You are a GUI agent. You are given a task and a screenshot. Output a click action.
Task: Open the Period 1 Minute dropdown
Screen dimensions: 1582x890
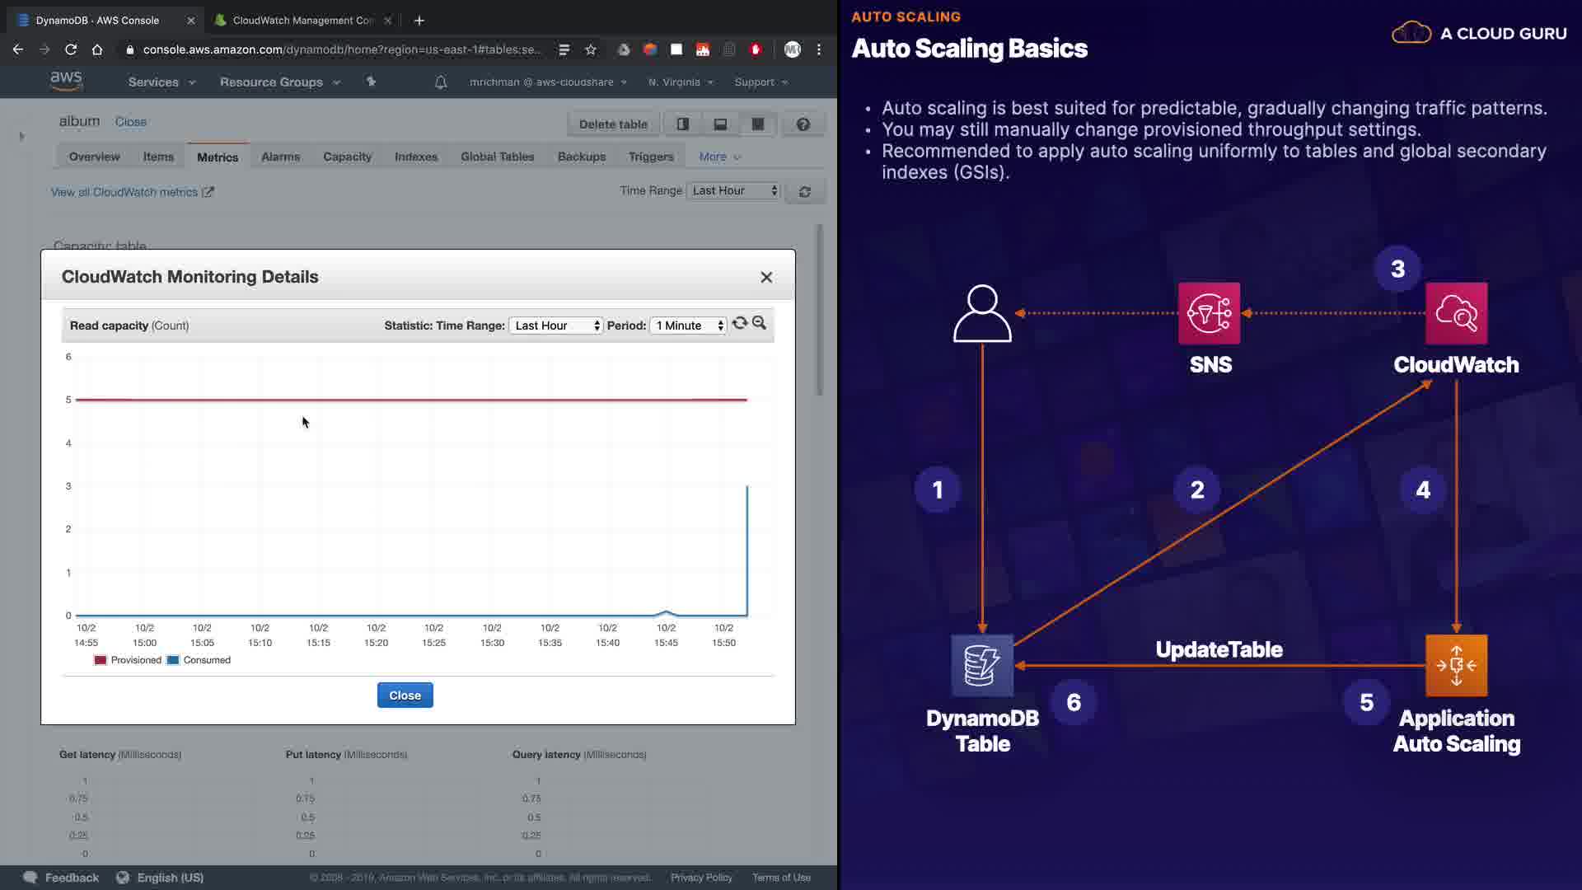click(x=689, y=326)
